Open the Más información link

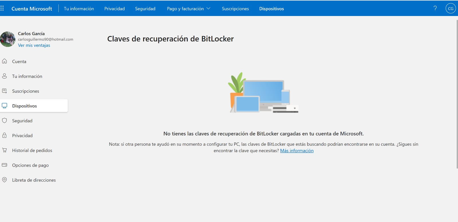[297, 151]
